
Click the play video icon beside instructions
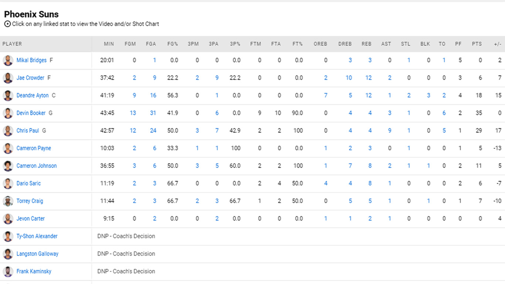[7, 24]
